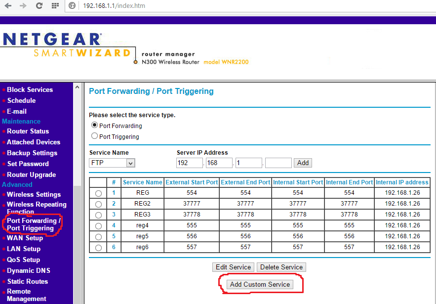
Task: Open Wireless Repeating Function in sidebar
Action: (x=37, y=208)
